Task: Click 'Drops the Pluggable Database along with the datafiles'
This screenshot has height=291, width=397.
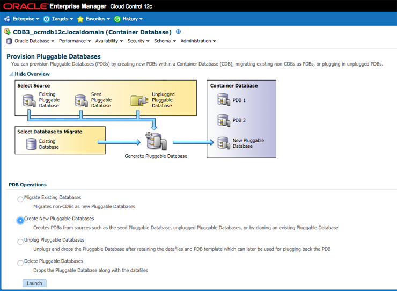Action: pos(91,270)
